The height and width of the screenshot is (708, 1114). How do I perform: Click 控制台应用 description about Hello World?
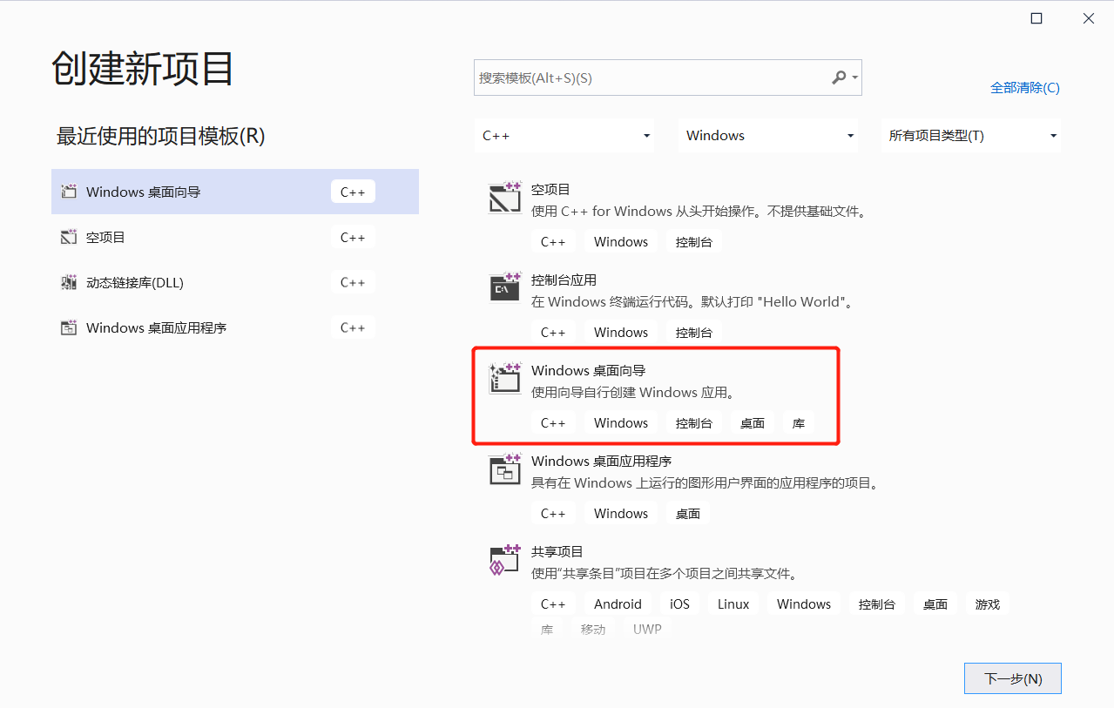[x=692, y=302]
